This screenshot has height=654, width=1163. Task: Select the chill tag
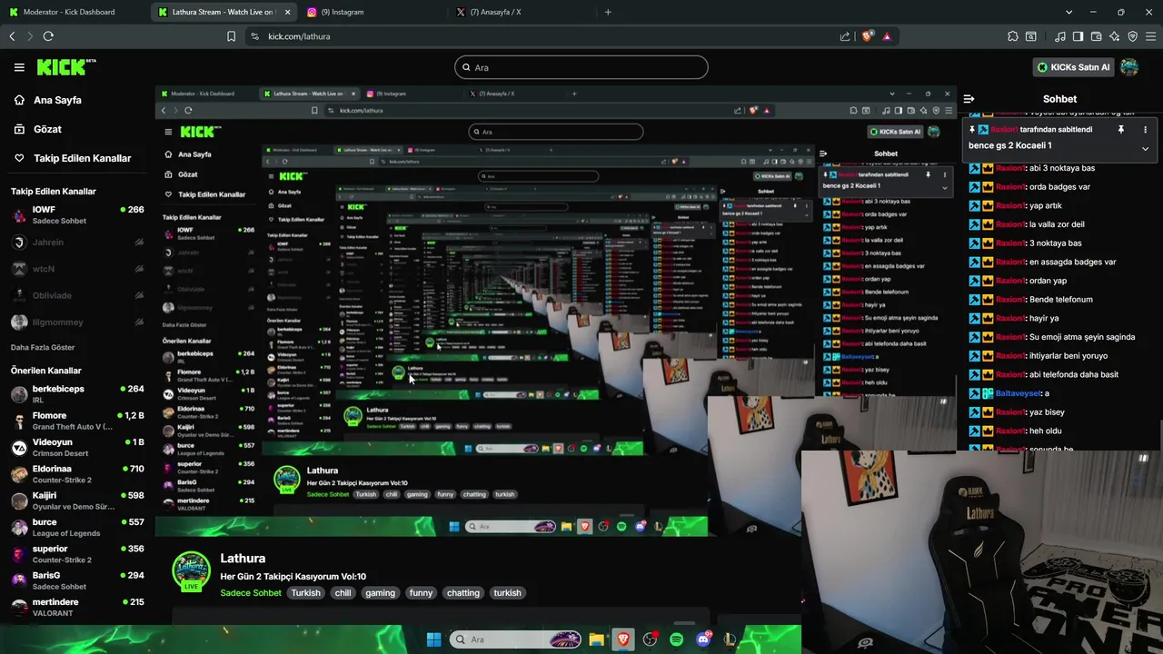343,593
